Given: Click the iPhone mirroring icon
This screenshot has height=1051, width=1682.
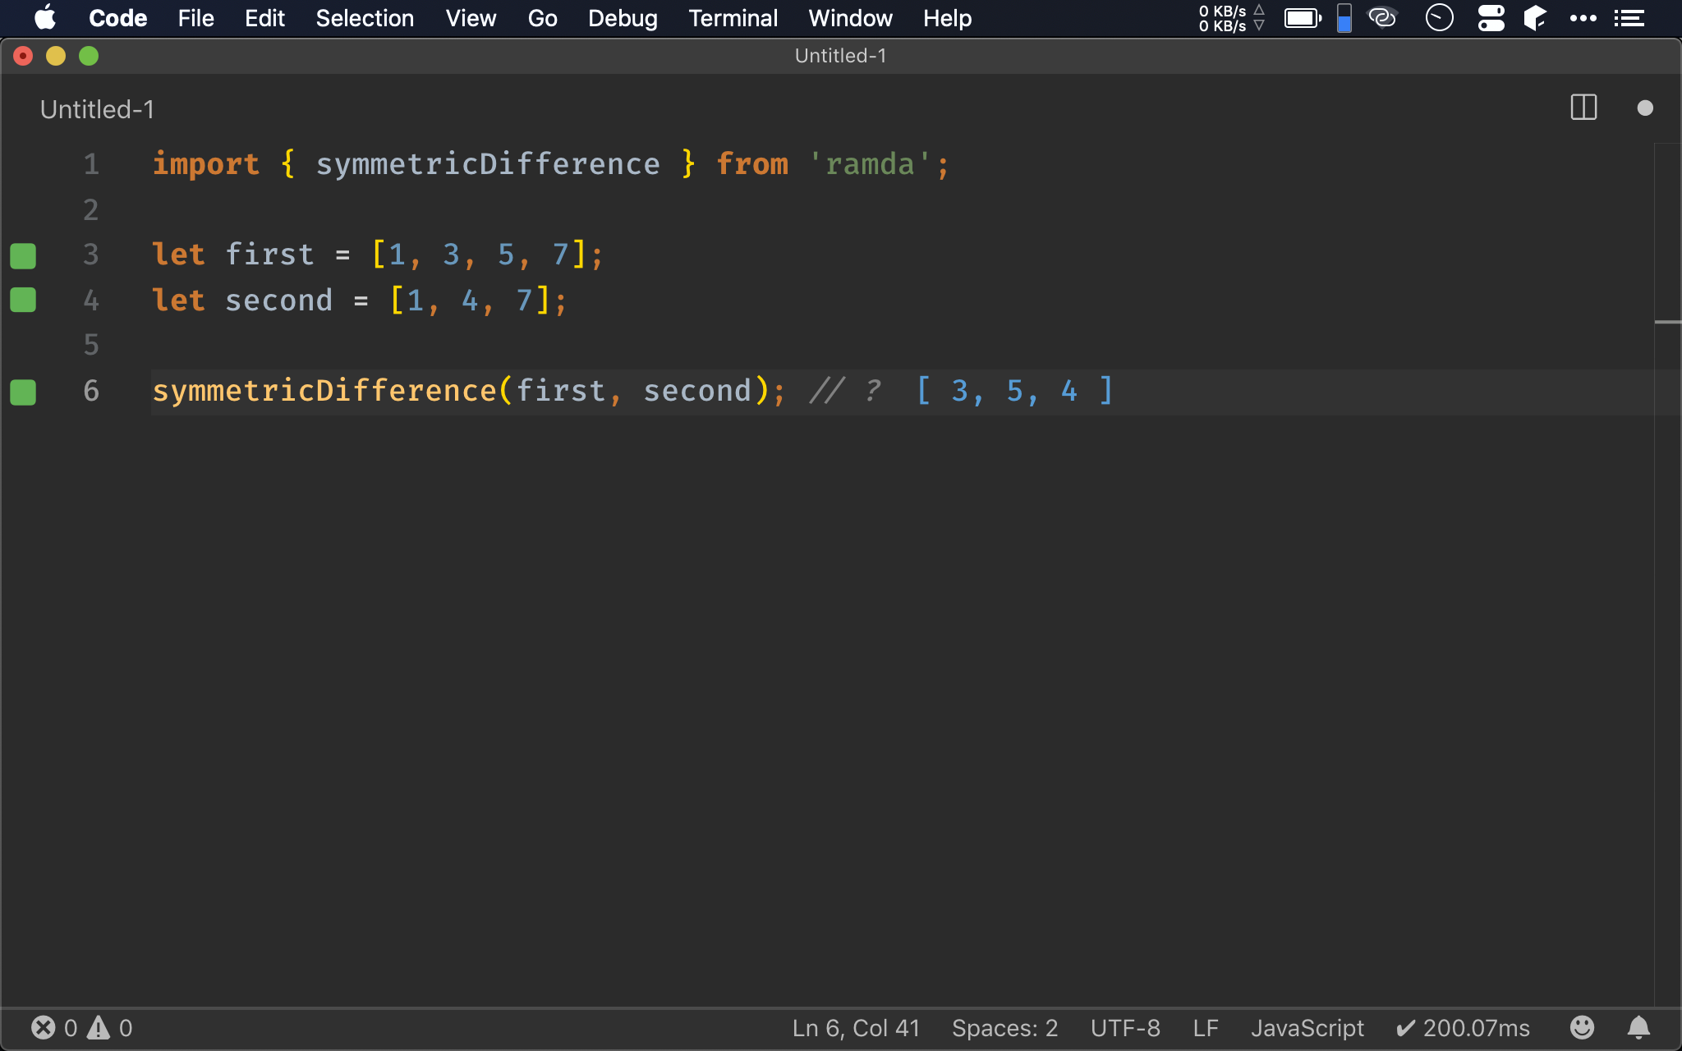Looking at the screenshot, I should click(1343, 17).
